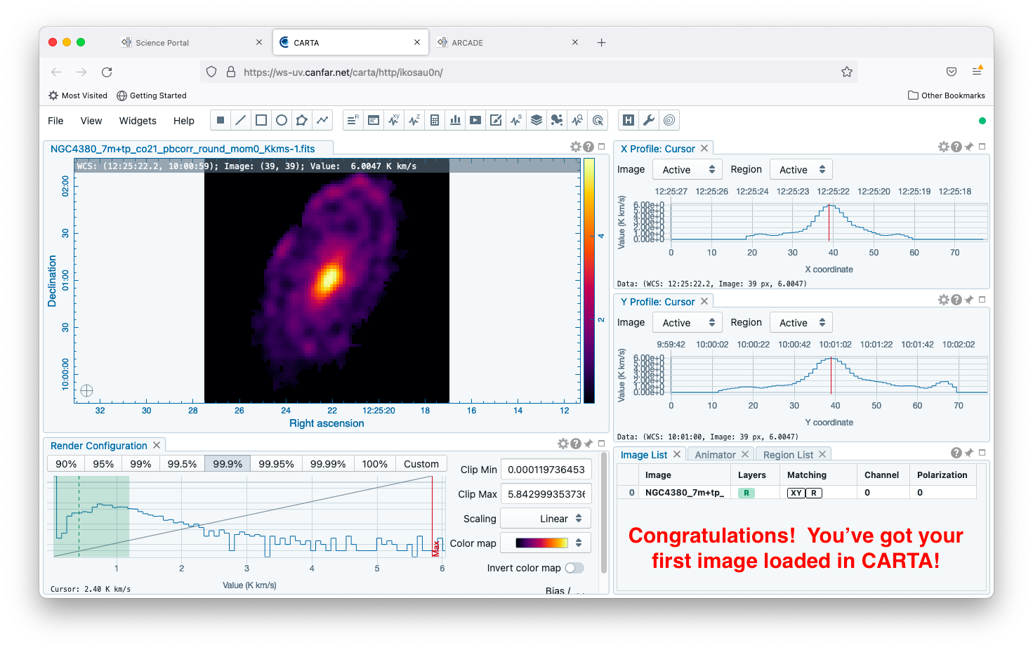Open the Widgets menu

coord(138,121)
